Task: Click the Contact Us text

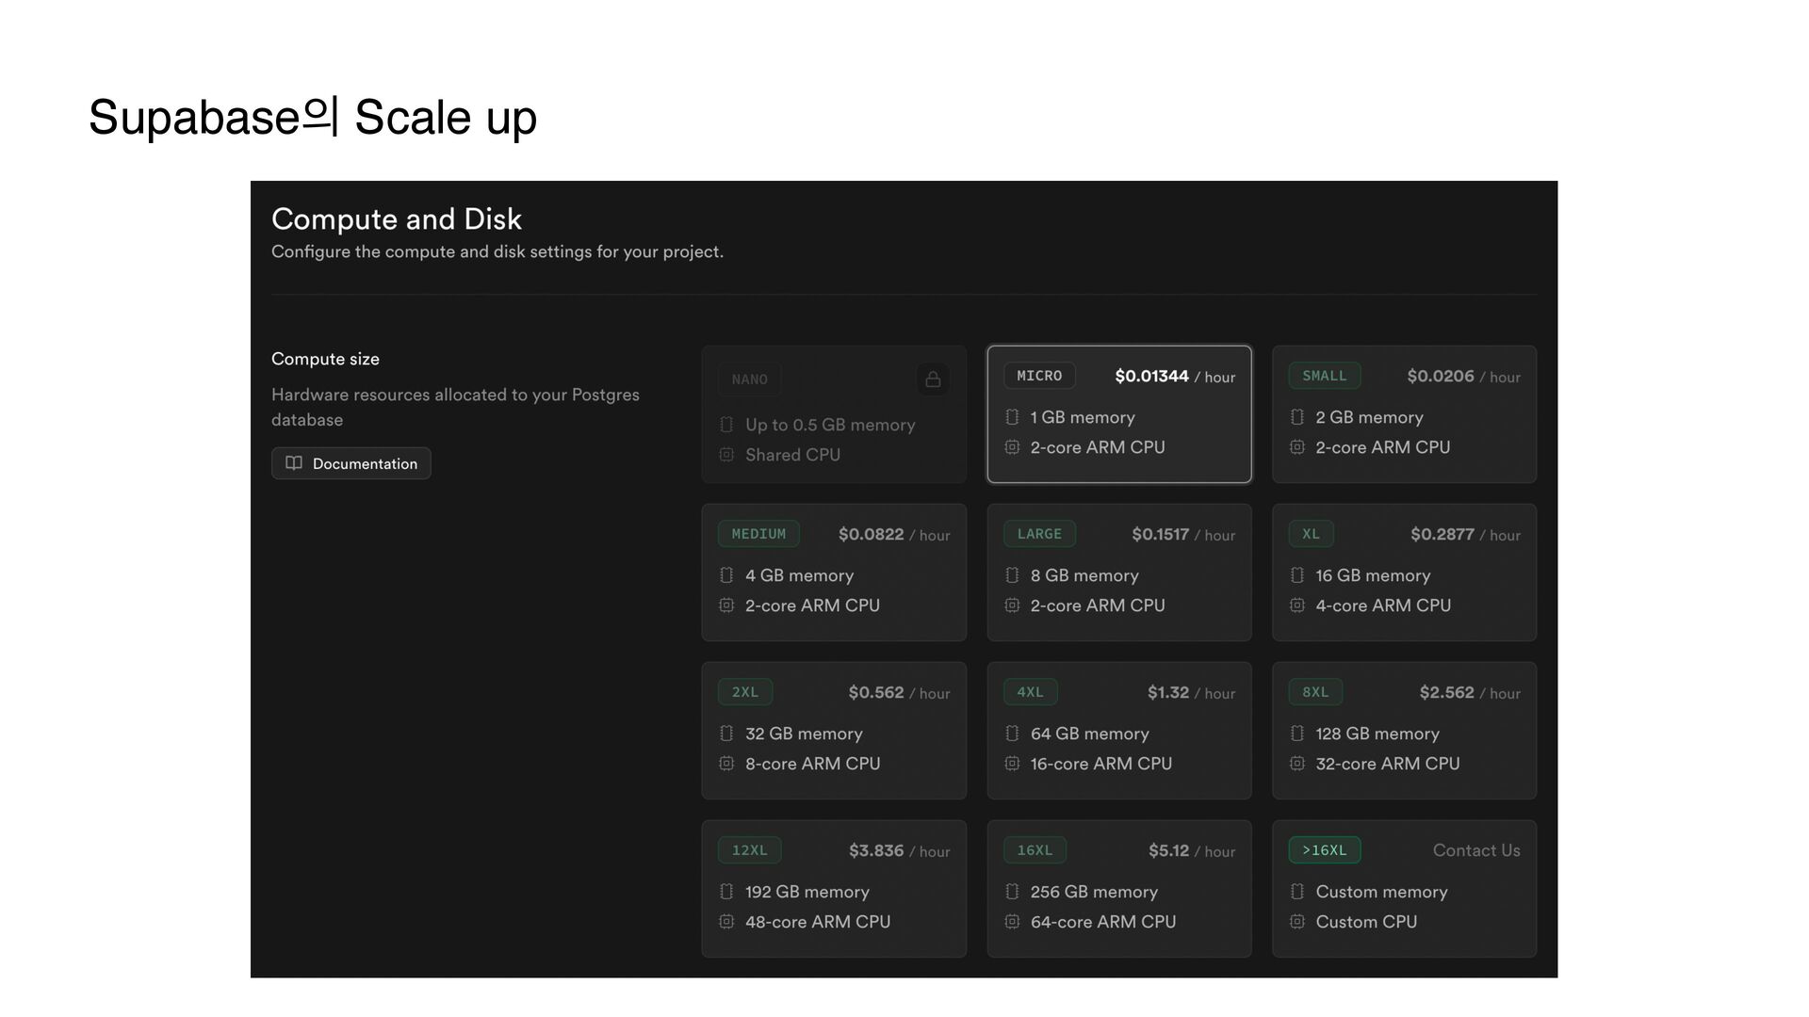Action: point(1476,850)
